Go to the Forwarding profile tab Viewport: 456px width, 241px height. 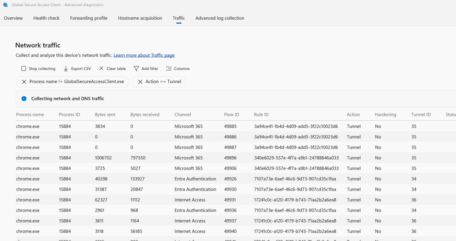click(x=89, y=18)
